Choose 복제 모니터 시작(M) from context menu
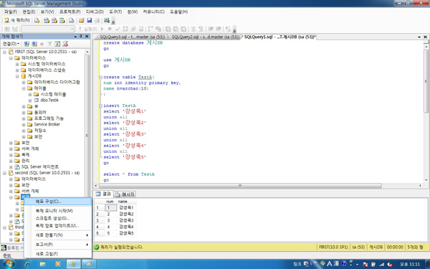430x269 pixels. click(58, 211)
